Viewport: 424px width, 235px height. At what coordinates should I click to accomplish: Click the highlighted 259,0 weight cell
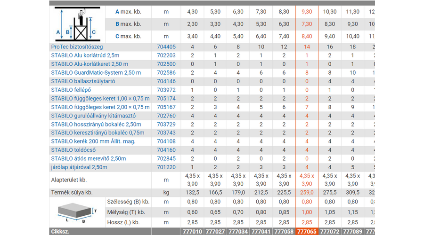click(x=307, y=192)
